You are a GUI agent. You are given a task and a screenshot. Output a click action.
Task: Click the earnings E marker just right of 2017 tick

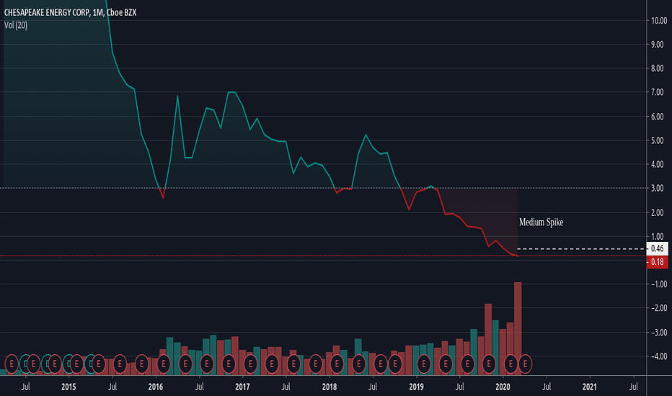click(x=250, y=364)
